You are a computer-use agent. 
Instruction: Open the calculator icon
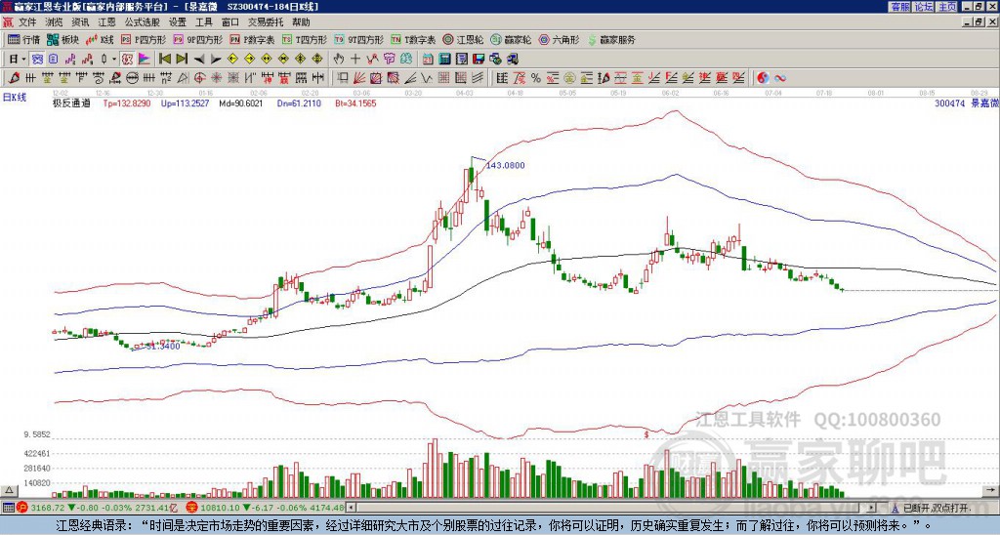445,60
